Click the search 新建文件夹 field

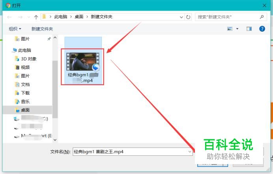tap(231, 17)
